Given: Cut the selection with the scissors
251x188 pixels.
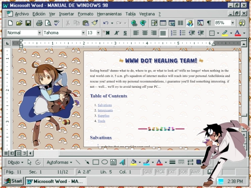Looking at the screenshot, I should [68, 23].
